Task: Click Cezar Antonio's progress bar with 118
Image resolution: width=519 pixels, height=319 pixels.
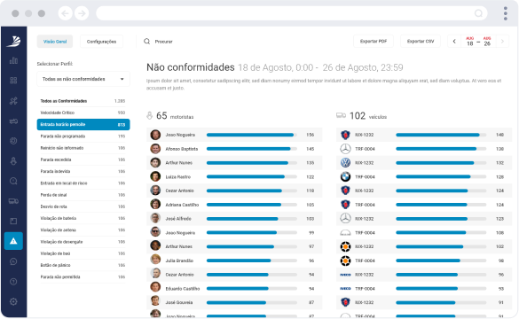Action: 252,191
